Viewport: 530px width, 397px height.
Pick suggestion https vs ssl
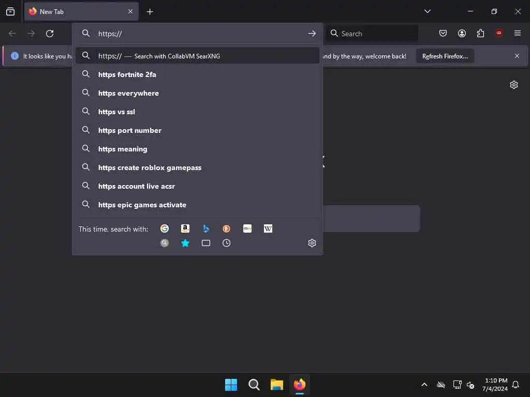[x=197, y=112]
